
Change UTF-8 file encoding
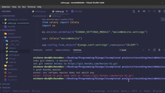tap(134, 91)
